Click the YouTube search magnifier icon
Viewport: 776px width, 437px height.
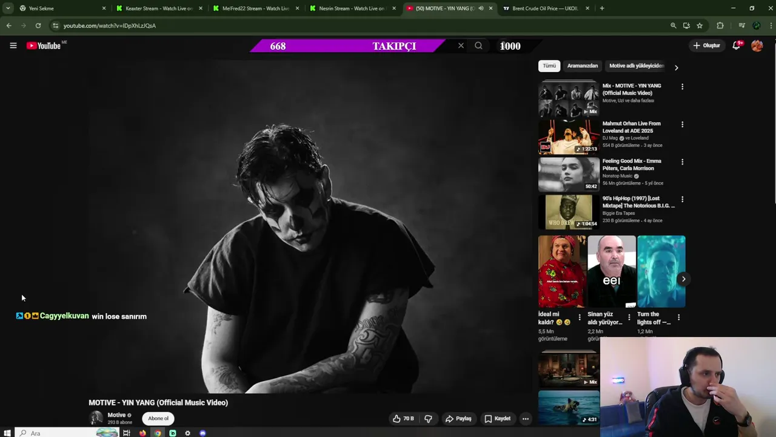pyautogui.click(x=478, y=46)
